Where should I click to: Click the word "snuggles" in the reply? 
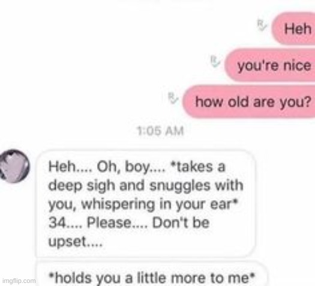(180, 186)
